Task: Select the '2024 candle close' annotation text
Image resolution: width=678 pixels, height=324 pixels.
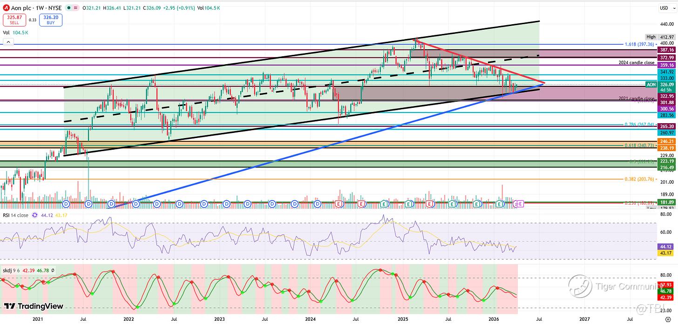Action: 636,63
